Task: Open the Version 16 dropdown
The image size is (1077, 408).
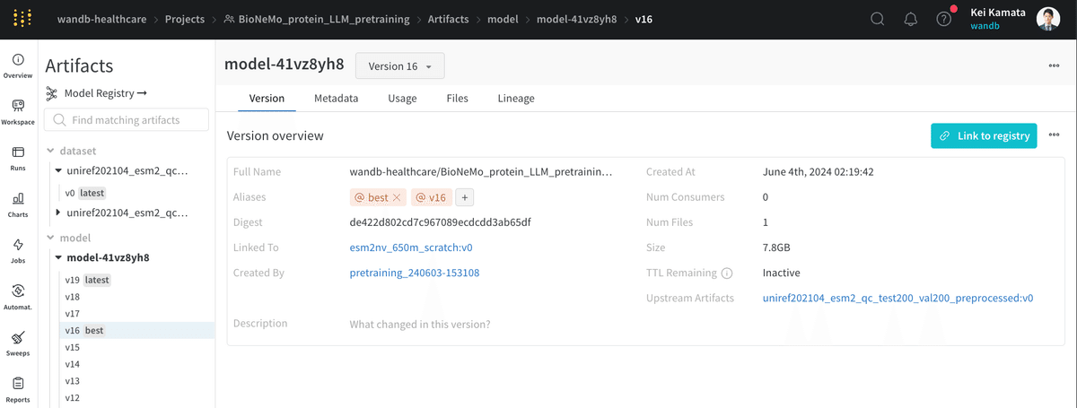Action: [x=400, y=66]
